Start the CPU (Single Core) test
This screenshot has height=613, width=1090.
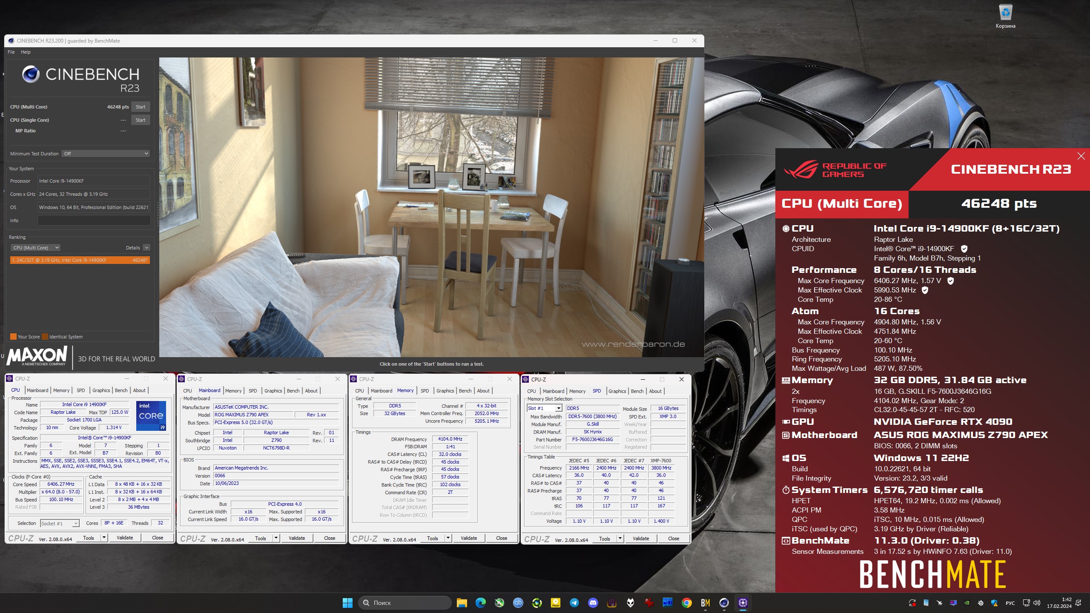click(141, 120)
